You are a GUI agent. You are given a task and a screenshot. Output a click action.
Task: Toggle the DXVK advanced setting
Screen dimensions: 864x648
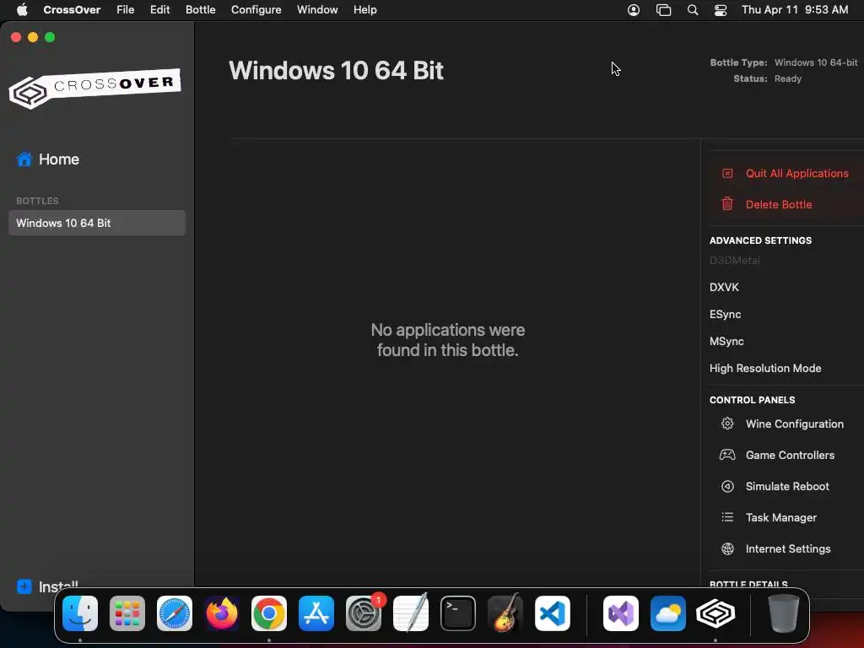tap(724, 287)
